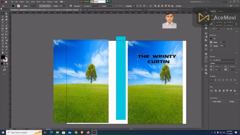Open the Type menu
The width and height of the screenshot is (240, 135).
coord(27,1)
